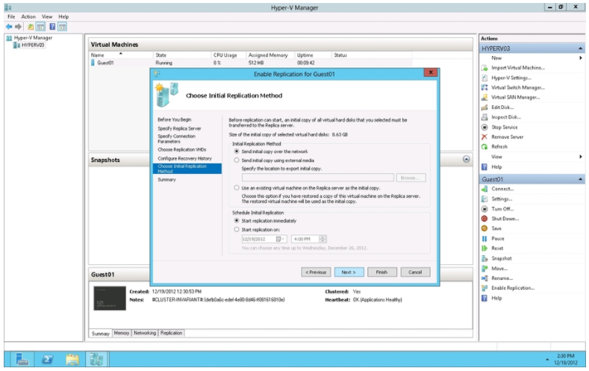Collapse the HYPERV03 actions section
Screen dimensions: 589x371
(580, 49)
